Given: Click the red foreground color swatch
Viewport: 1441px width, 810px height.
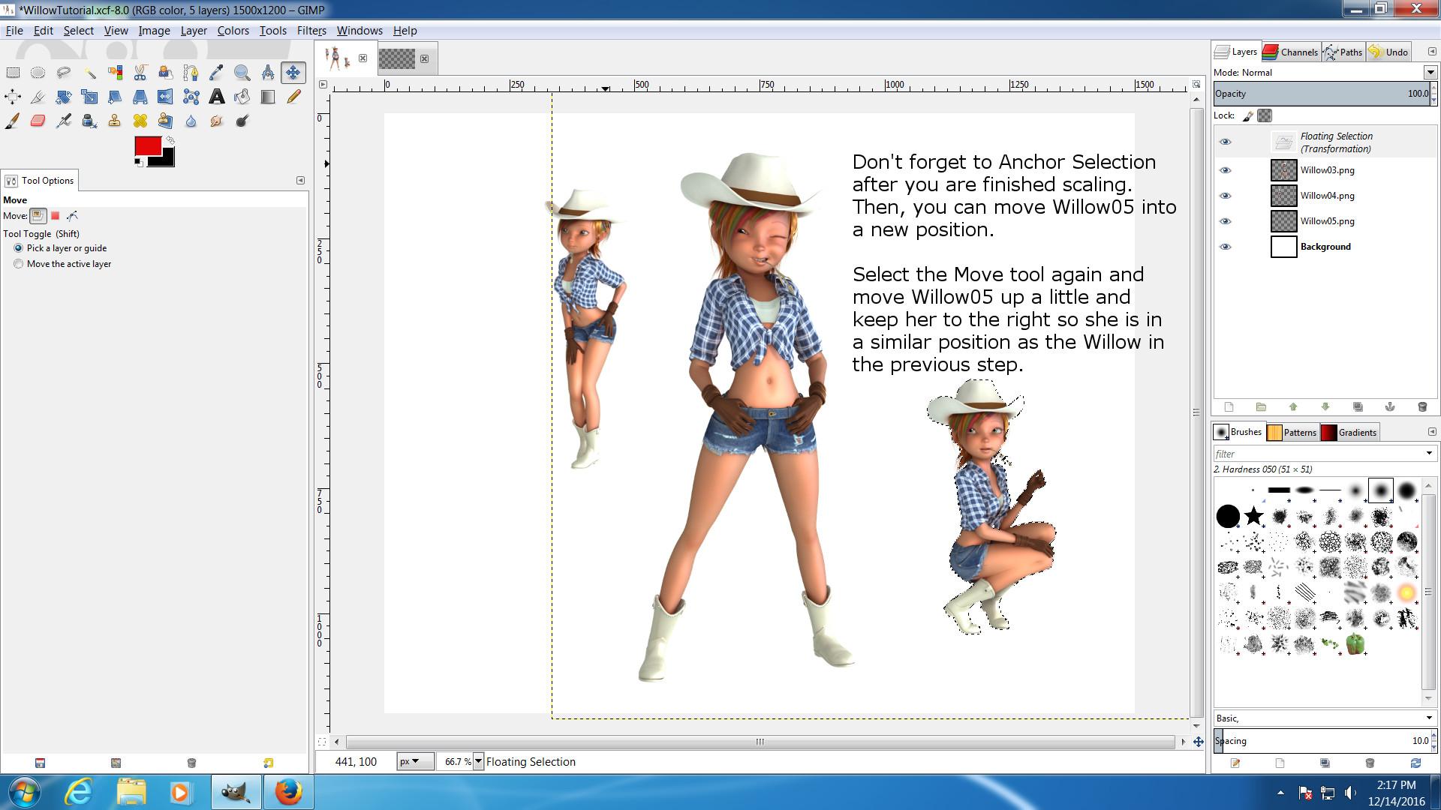Looking at the screenshot, I should tap(146, 145).
